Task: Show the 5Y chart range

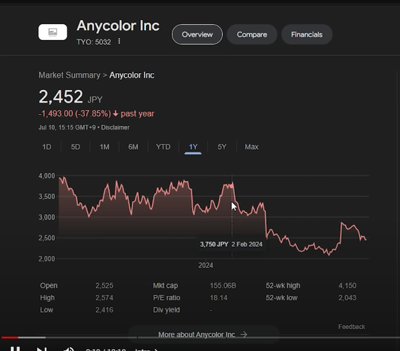Action: pyautogui.click(x=222, y=147)
